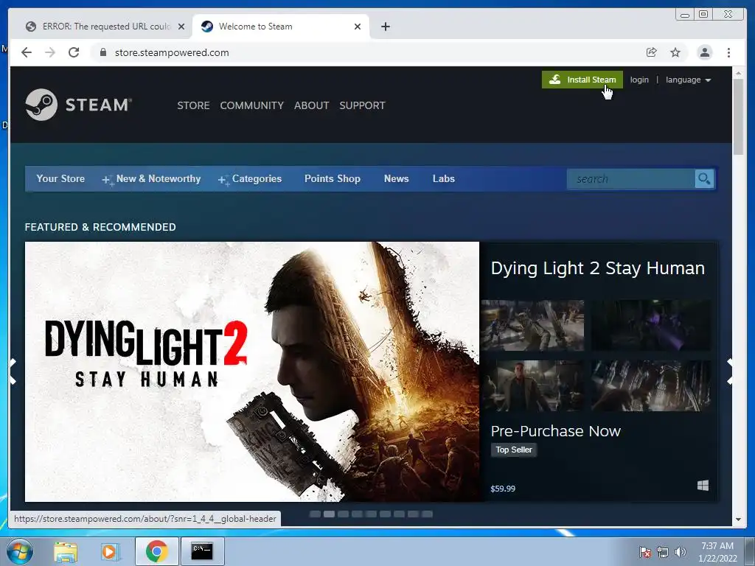Go back with the browser back arrow

tap(27, 52)
